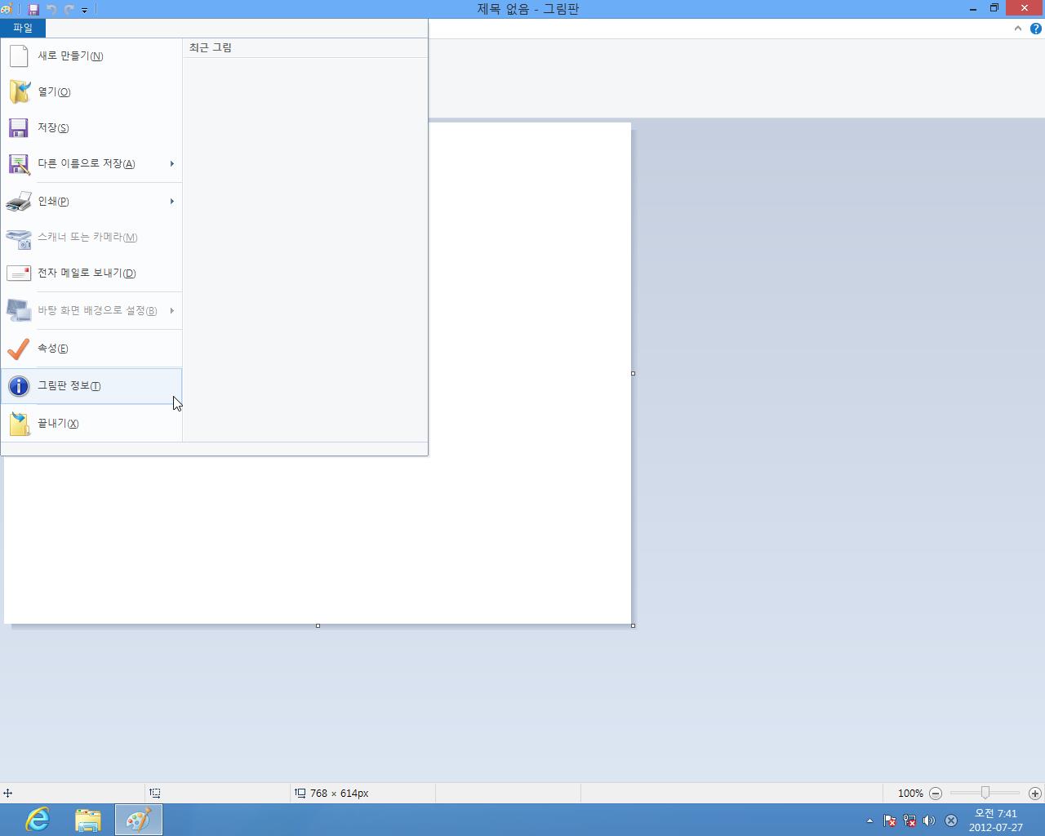1045x836 pixels.
Task: Restore down the Paint window
Action: 994,9
